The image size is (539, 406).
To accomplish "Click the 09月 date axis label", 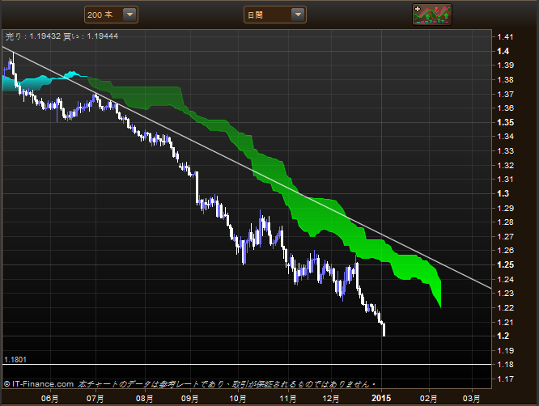I will coord(189,399).
